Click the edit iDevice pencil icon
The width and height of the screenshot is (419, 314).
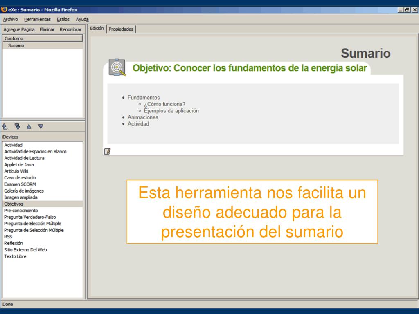pyautogui.click(x=107, y=151)
